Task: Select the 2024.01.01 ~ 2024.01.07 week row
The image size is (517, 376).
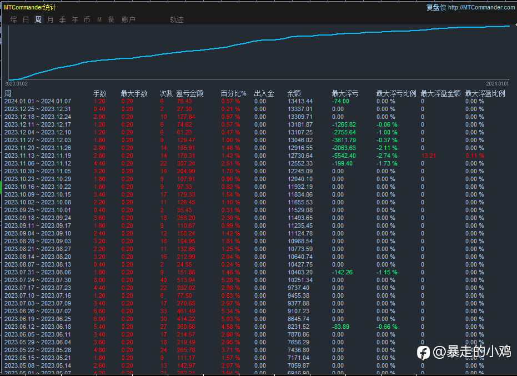Action: pyautogui.click(x=38, y=101)
